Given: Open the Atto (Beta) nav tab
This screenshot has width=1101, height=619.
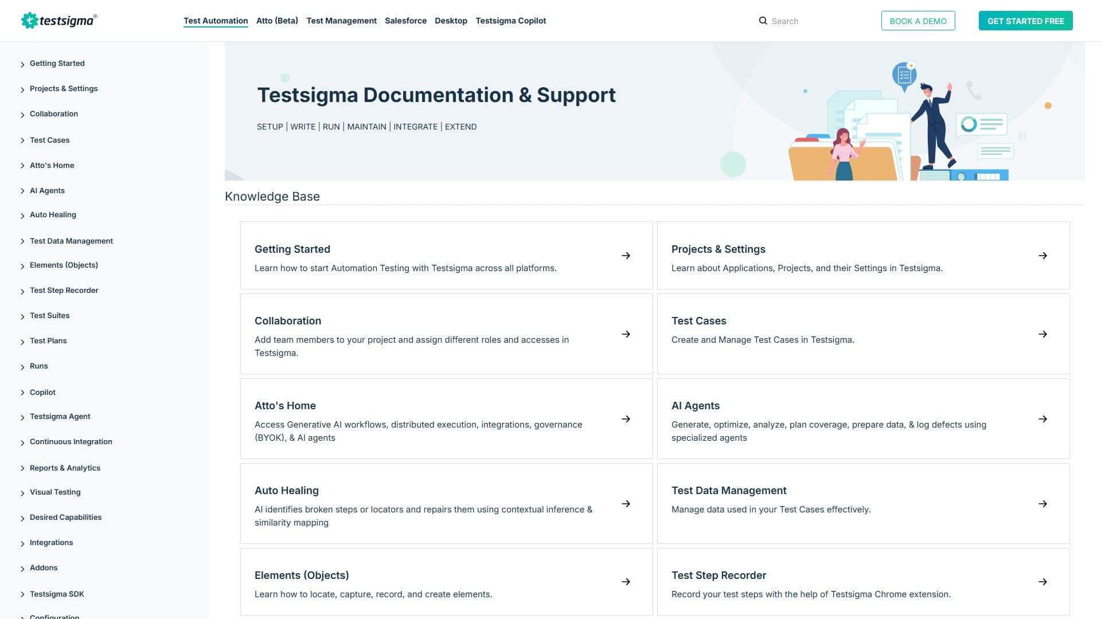Looking at the screenshot, I should coord(277,21).
